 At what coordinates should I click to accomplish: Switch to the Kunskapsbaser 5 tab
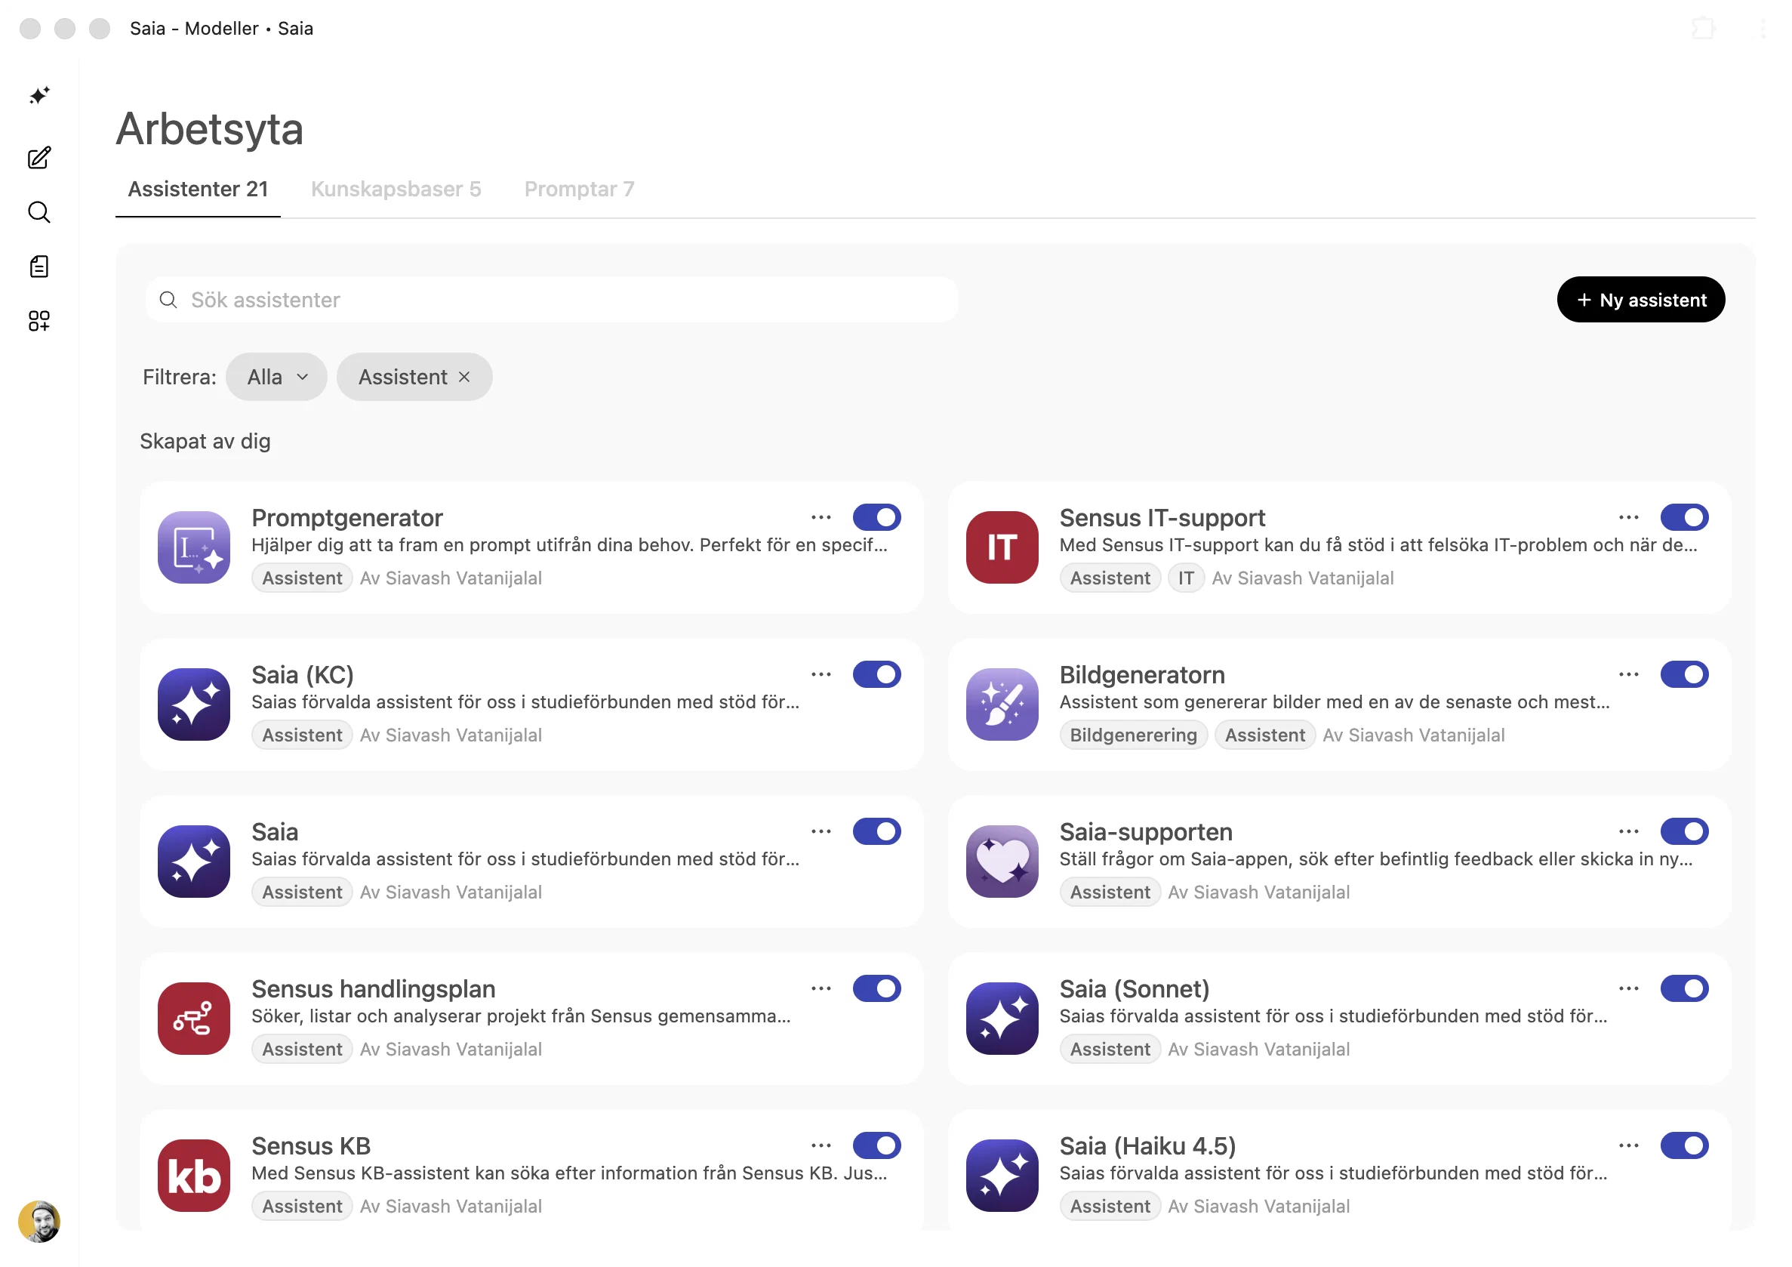point(396,189)
